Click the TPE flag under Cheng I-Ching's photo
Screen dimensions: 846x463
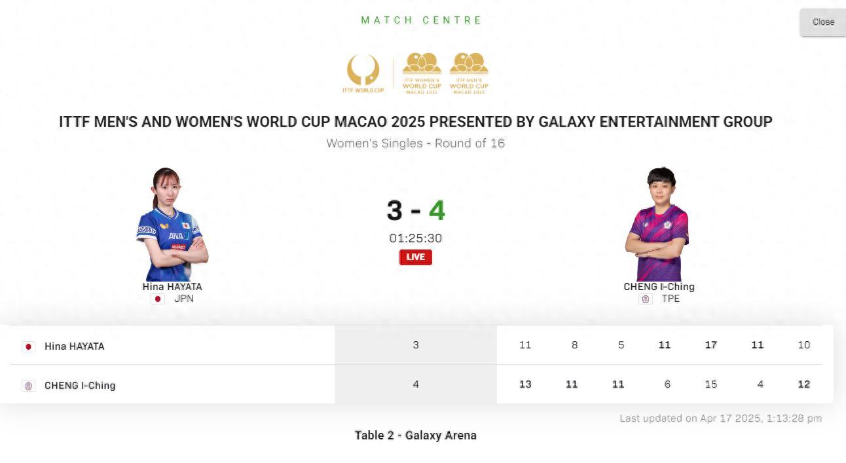click(x=646, y=299)
